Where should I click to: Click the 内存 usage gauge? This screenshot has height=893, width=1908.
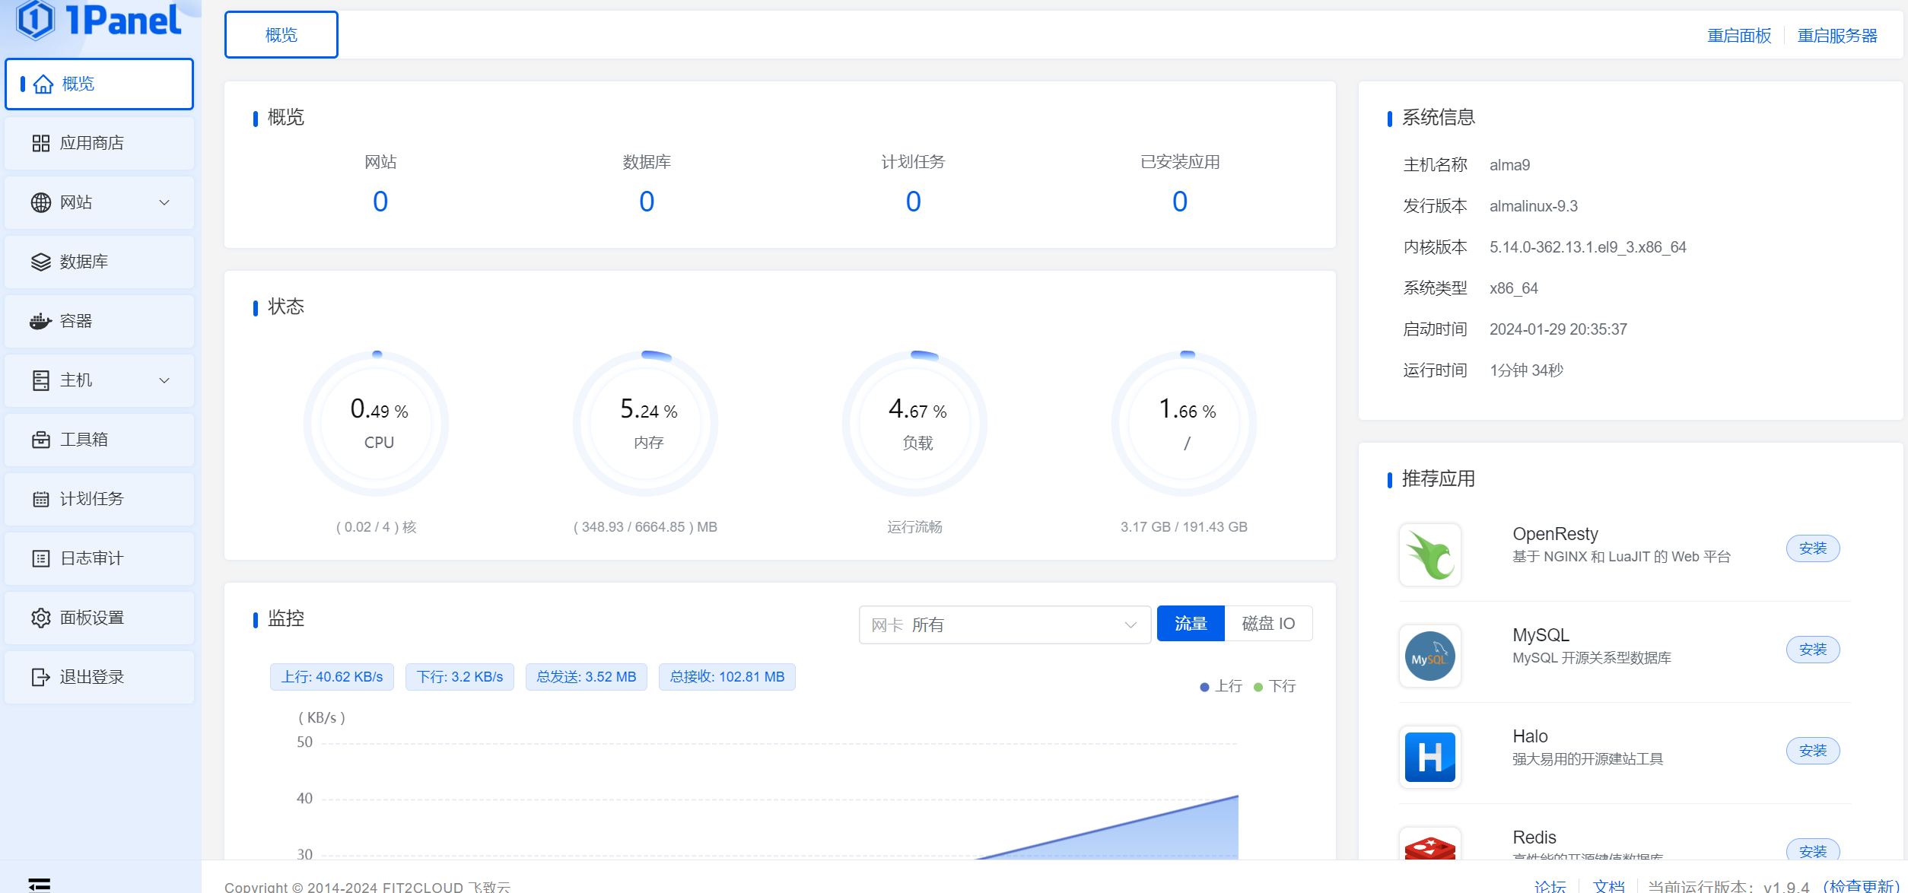tap(646, 424)
